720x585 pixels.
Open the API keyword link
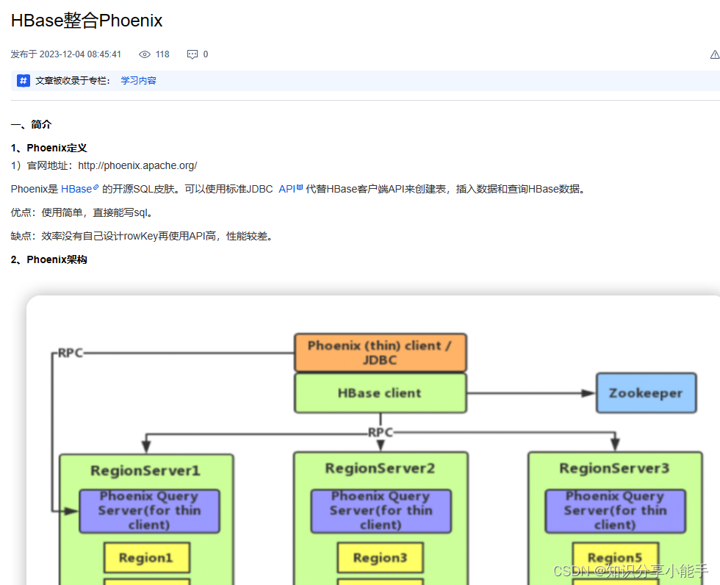pyautogui.click(x=290, y=189)
